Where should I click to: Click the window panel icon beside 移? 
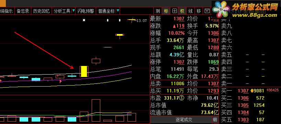click(207, 11)
